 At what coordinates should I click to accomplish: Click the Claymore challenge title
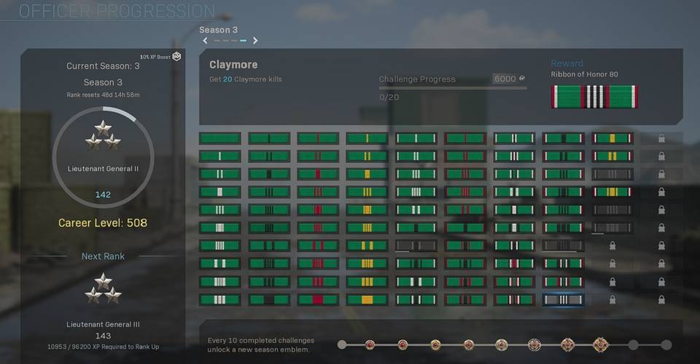[233, 65]
